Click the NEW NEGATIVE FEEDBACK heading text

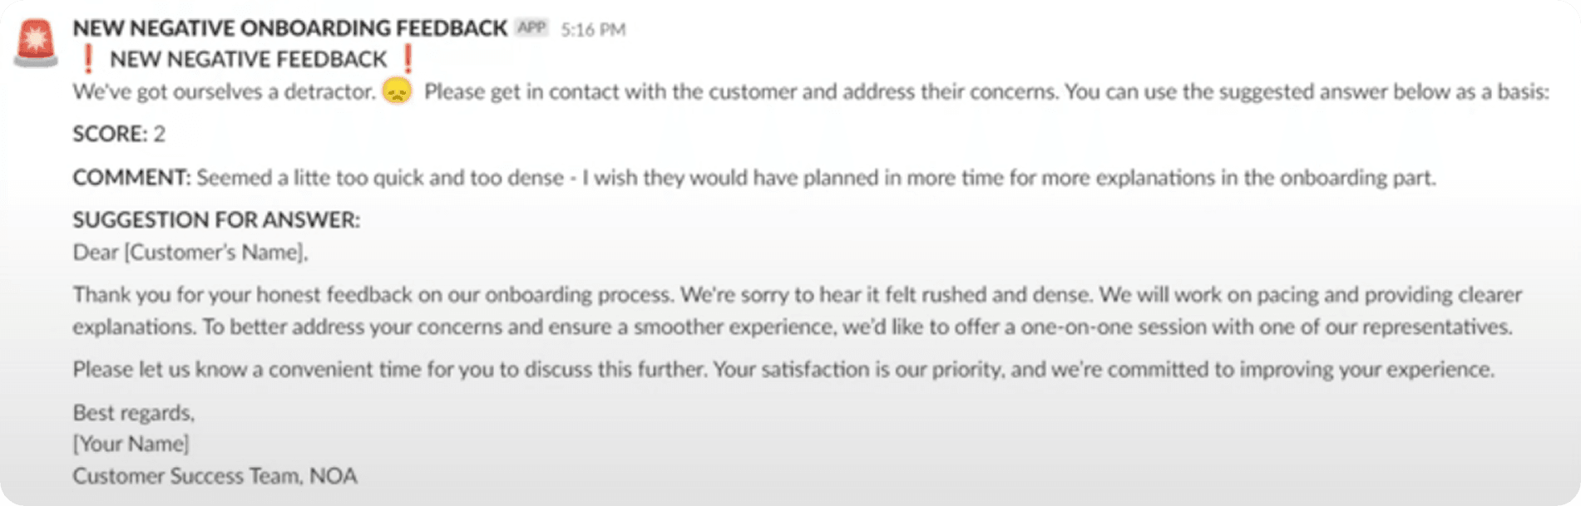[x=248, y=60]
